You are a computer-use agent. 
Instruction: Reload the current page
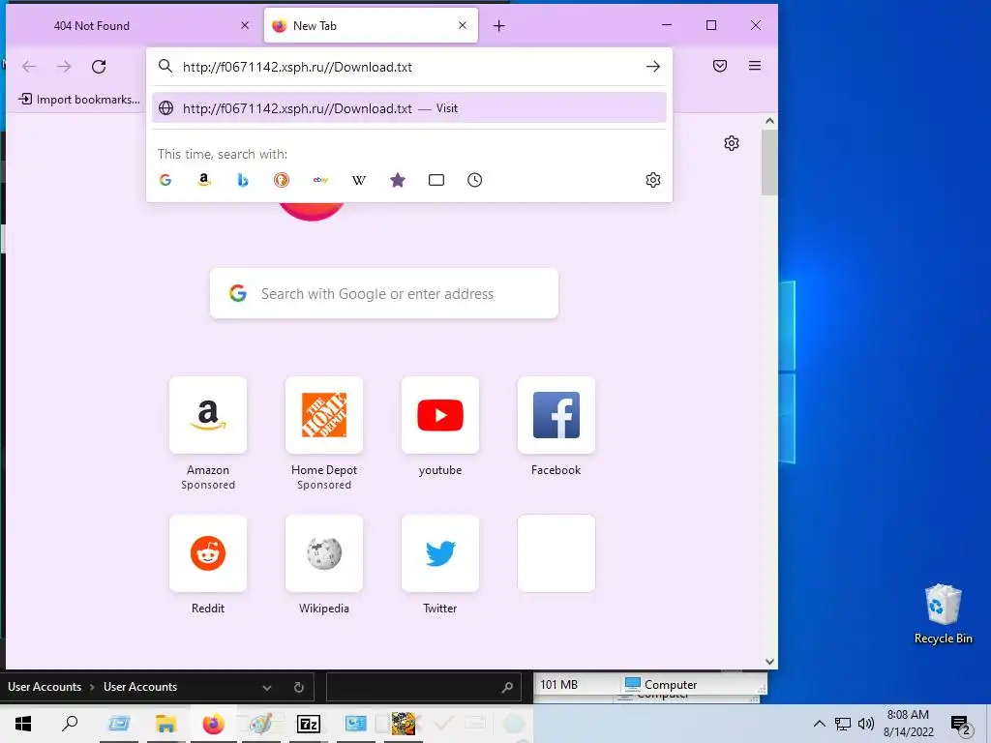pyautogui.click(x=99, y=67)
